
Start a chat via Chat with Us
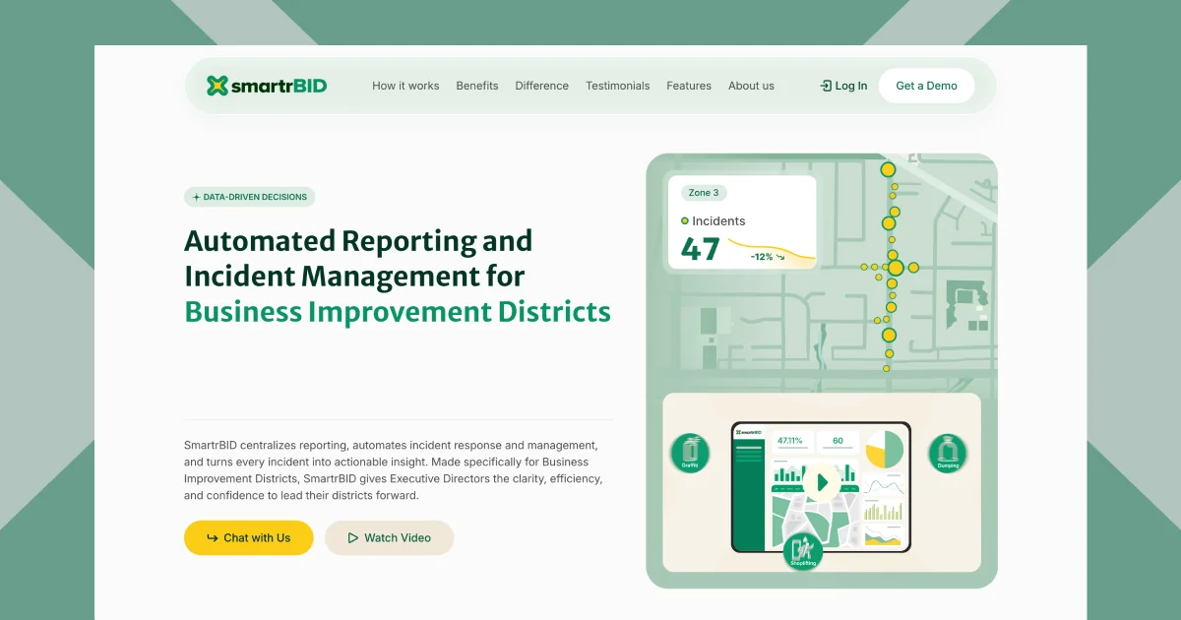[x=249, y=537]
